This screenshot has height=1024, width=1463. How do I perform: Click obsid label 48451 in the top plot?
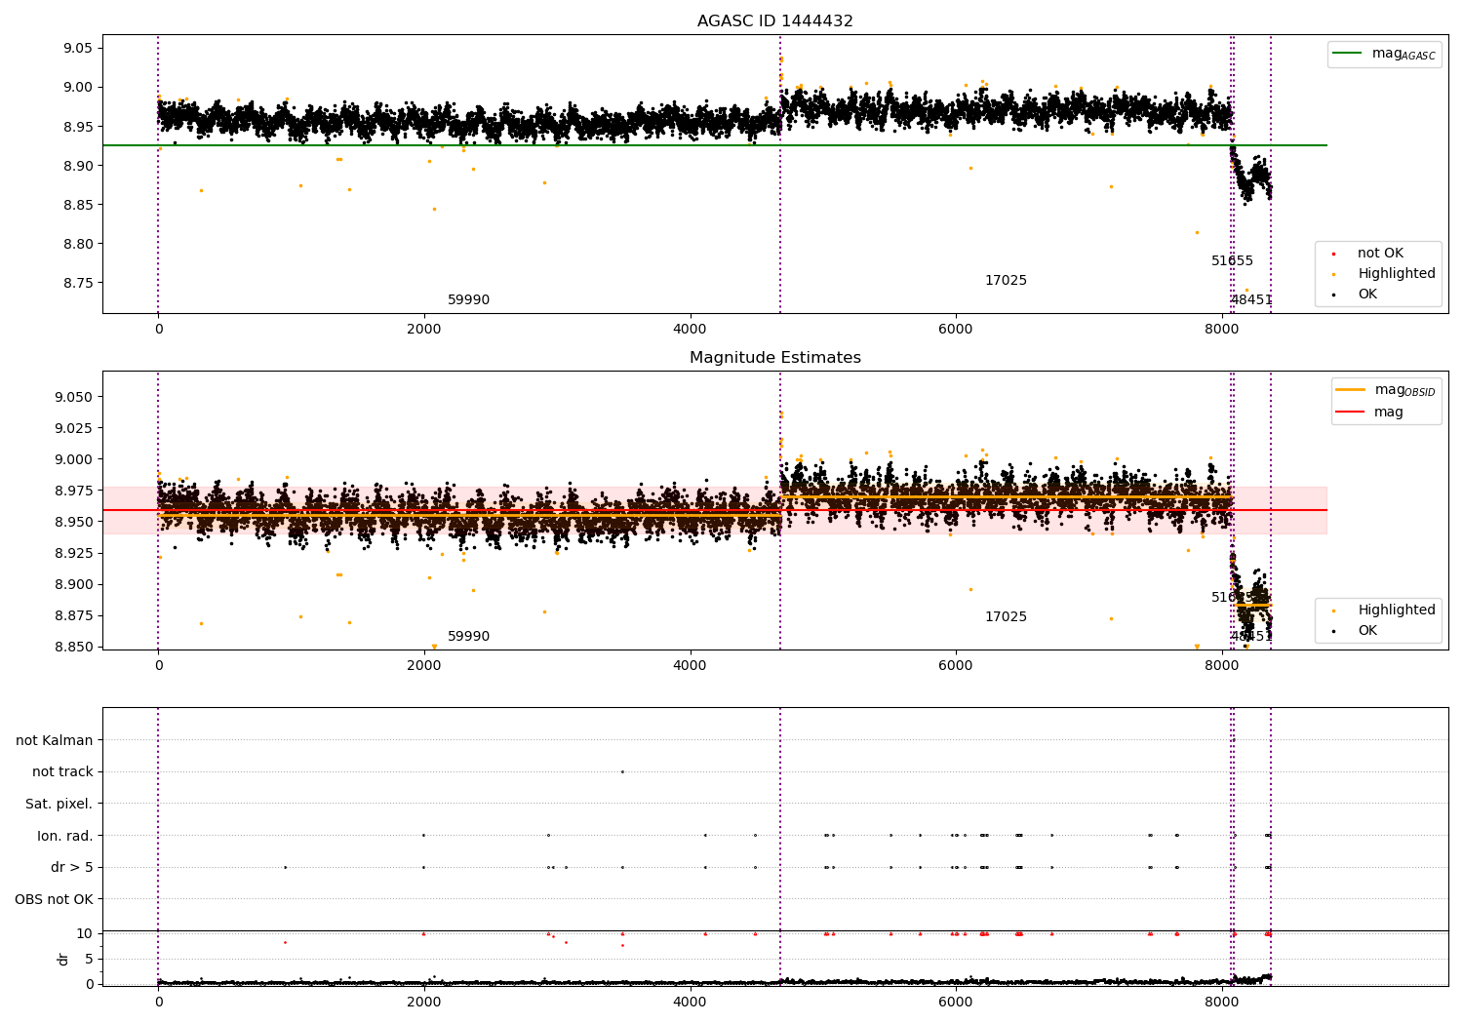tap(1251, 300)
